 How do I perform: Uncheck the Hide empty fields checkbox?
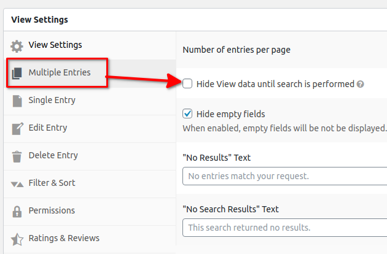[188, 114]
